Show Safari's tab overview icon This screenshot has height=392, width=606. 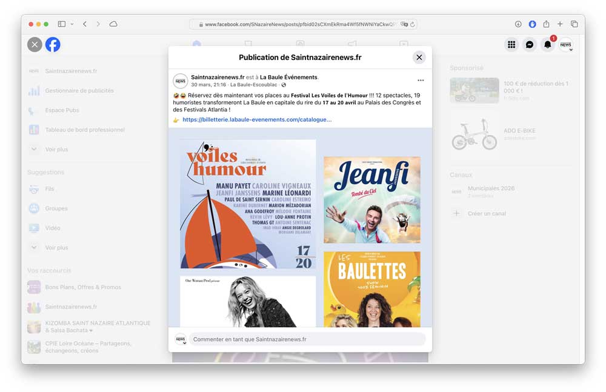(574, 24)
